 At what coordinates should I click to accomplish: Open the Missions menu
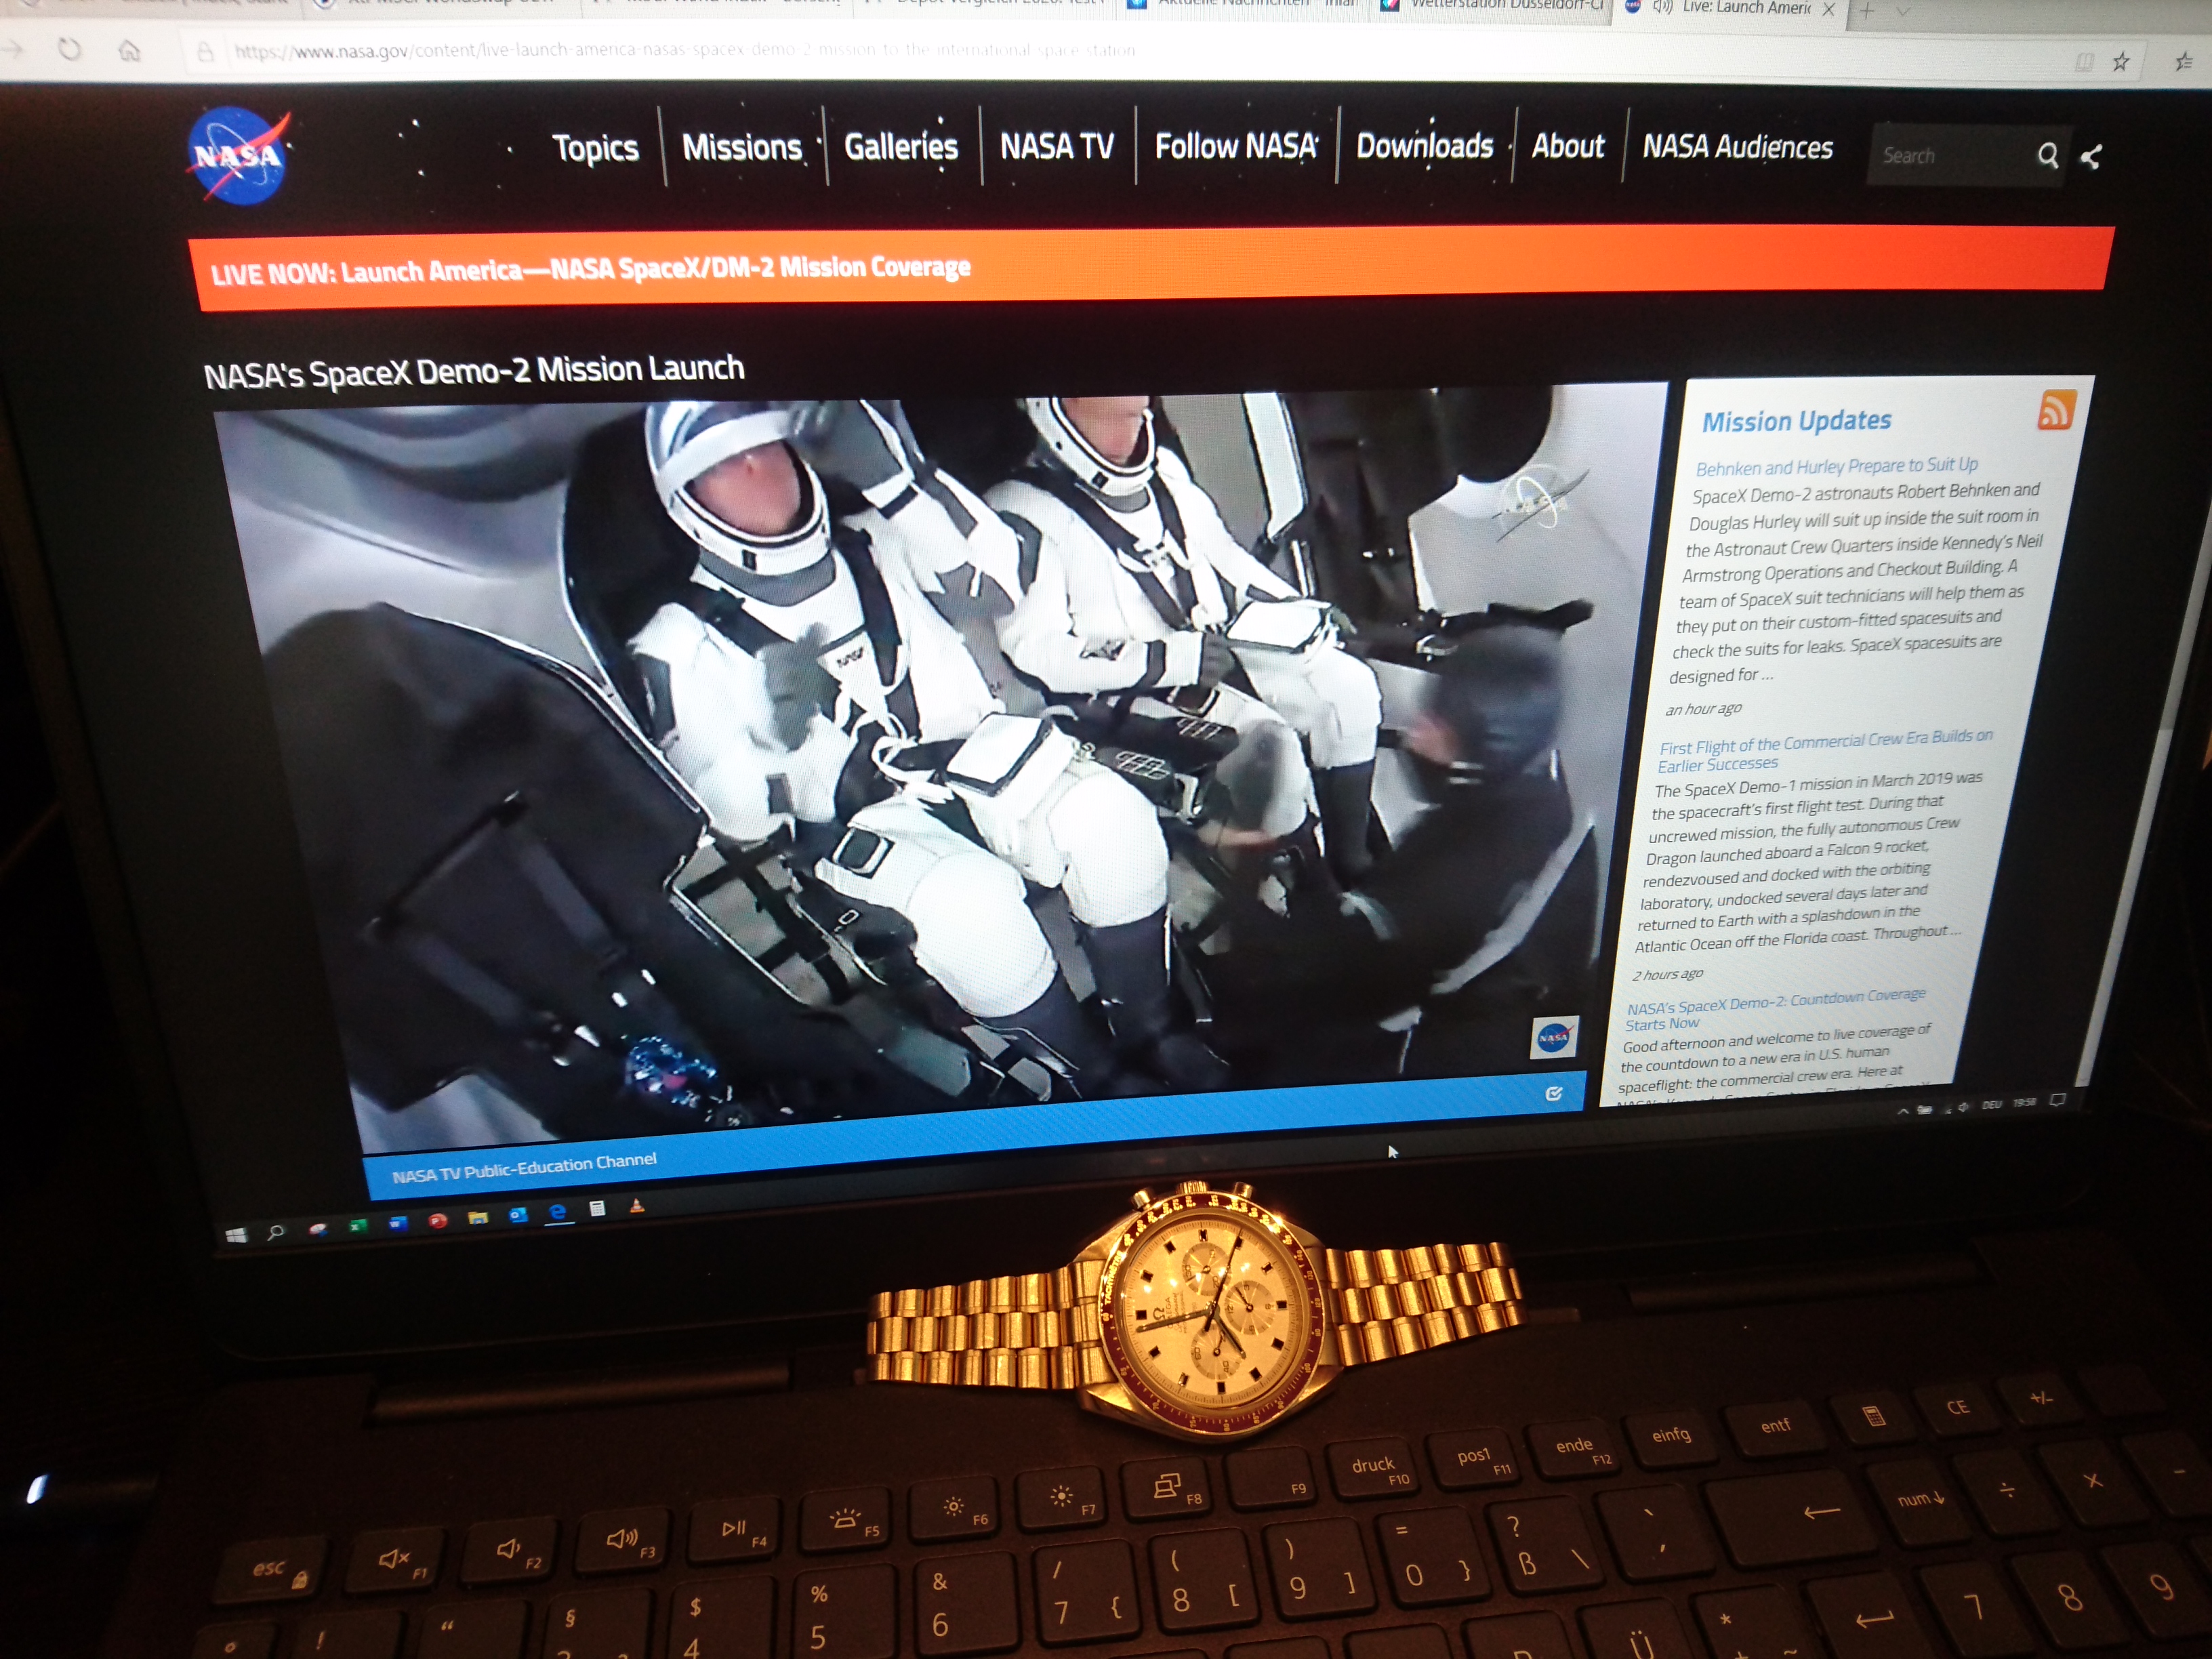(x=741, y=148)
